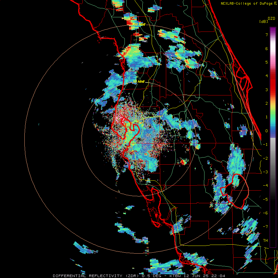Click the ZDR color scale bar
The height and width of the screenshot is (278, 278).
pos(273,137)
